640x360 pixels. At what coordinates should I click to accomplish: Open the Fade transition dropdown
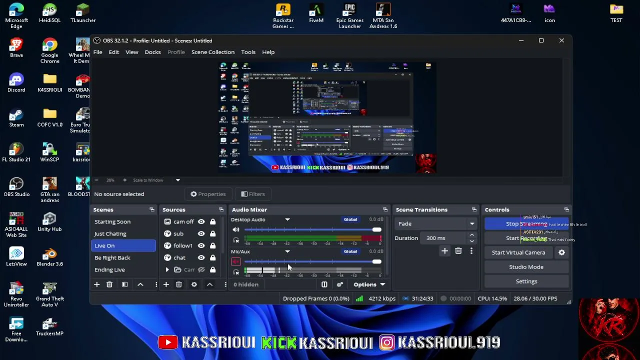coord(435,224)
